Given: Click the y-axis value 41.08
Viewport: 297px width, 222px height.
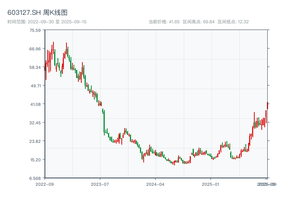Looking at the screenshot, I should tap(36, 104).
